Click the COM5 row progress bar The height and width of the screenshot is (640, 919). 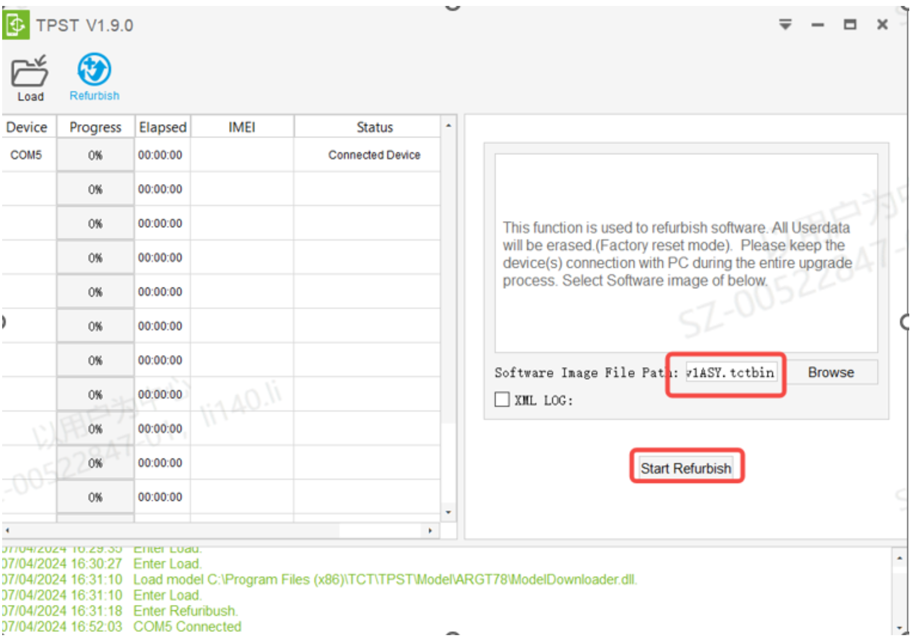[x=95, y=155]
